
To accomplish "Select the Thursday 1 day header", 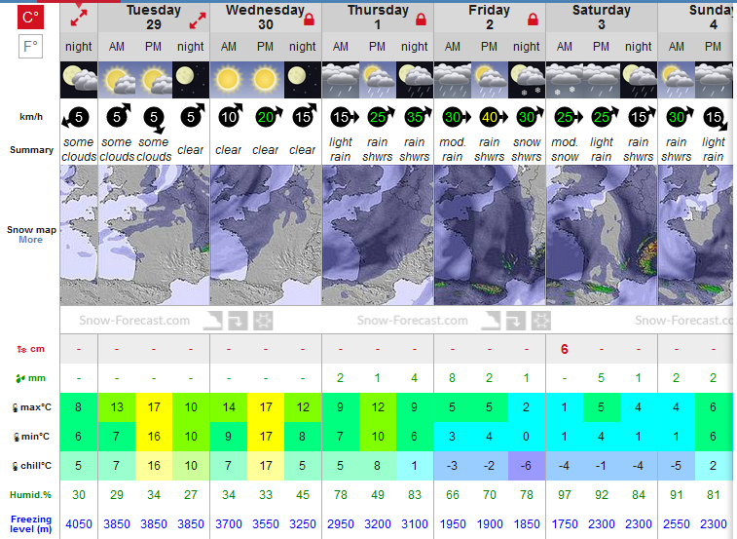I will [x=378, y=18].
